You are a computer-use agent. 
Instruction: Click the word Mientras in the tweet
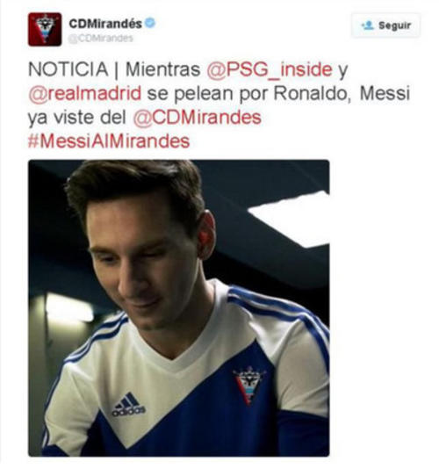pos(162,69)
